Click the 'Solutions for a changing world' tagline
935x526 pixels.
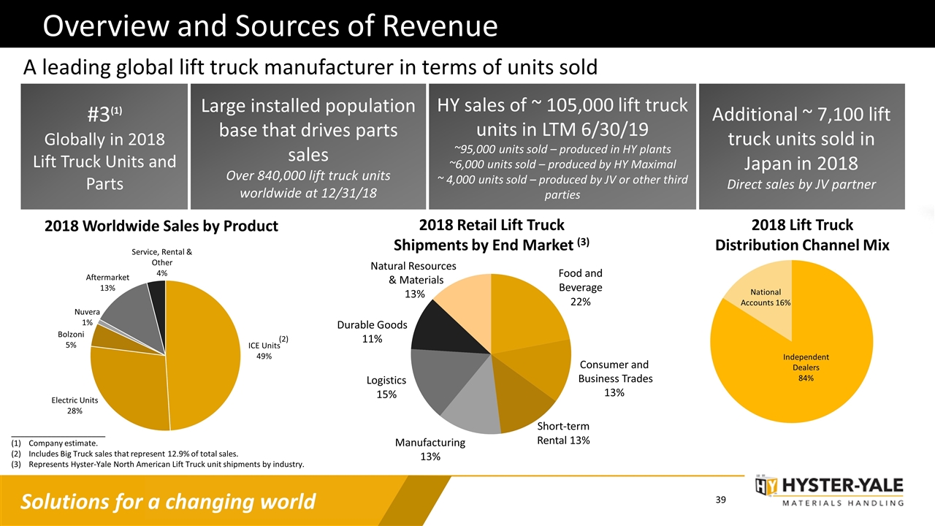(168, 502)
